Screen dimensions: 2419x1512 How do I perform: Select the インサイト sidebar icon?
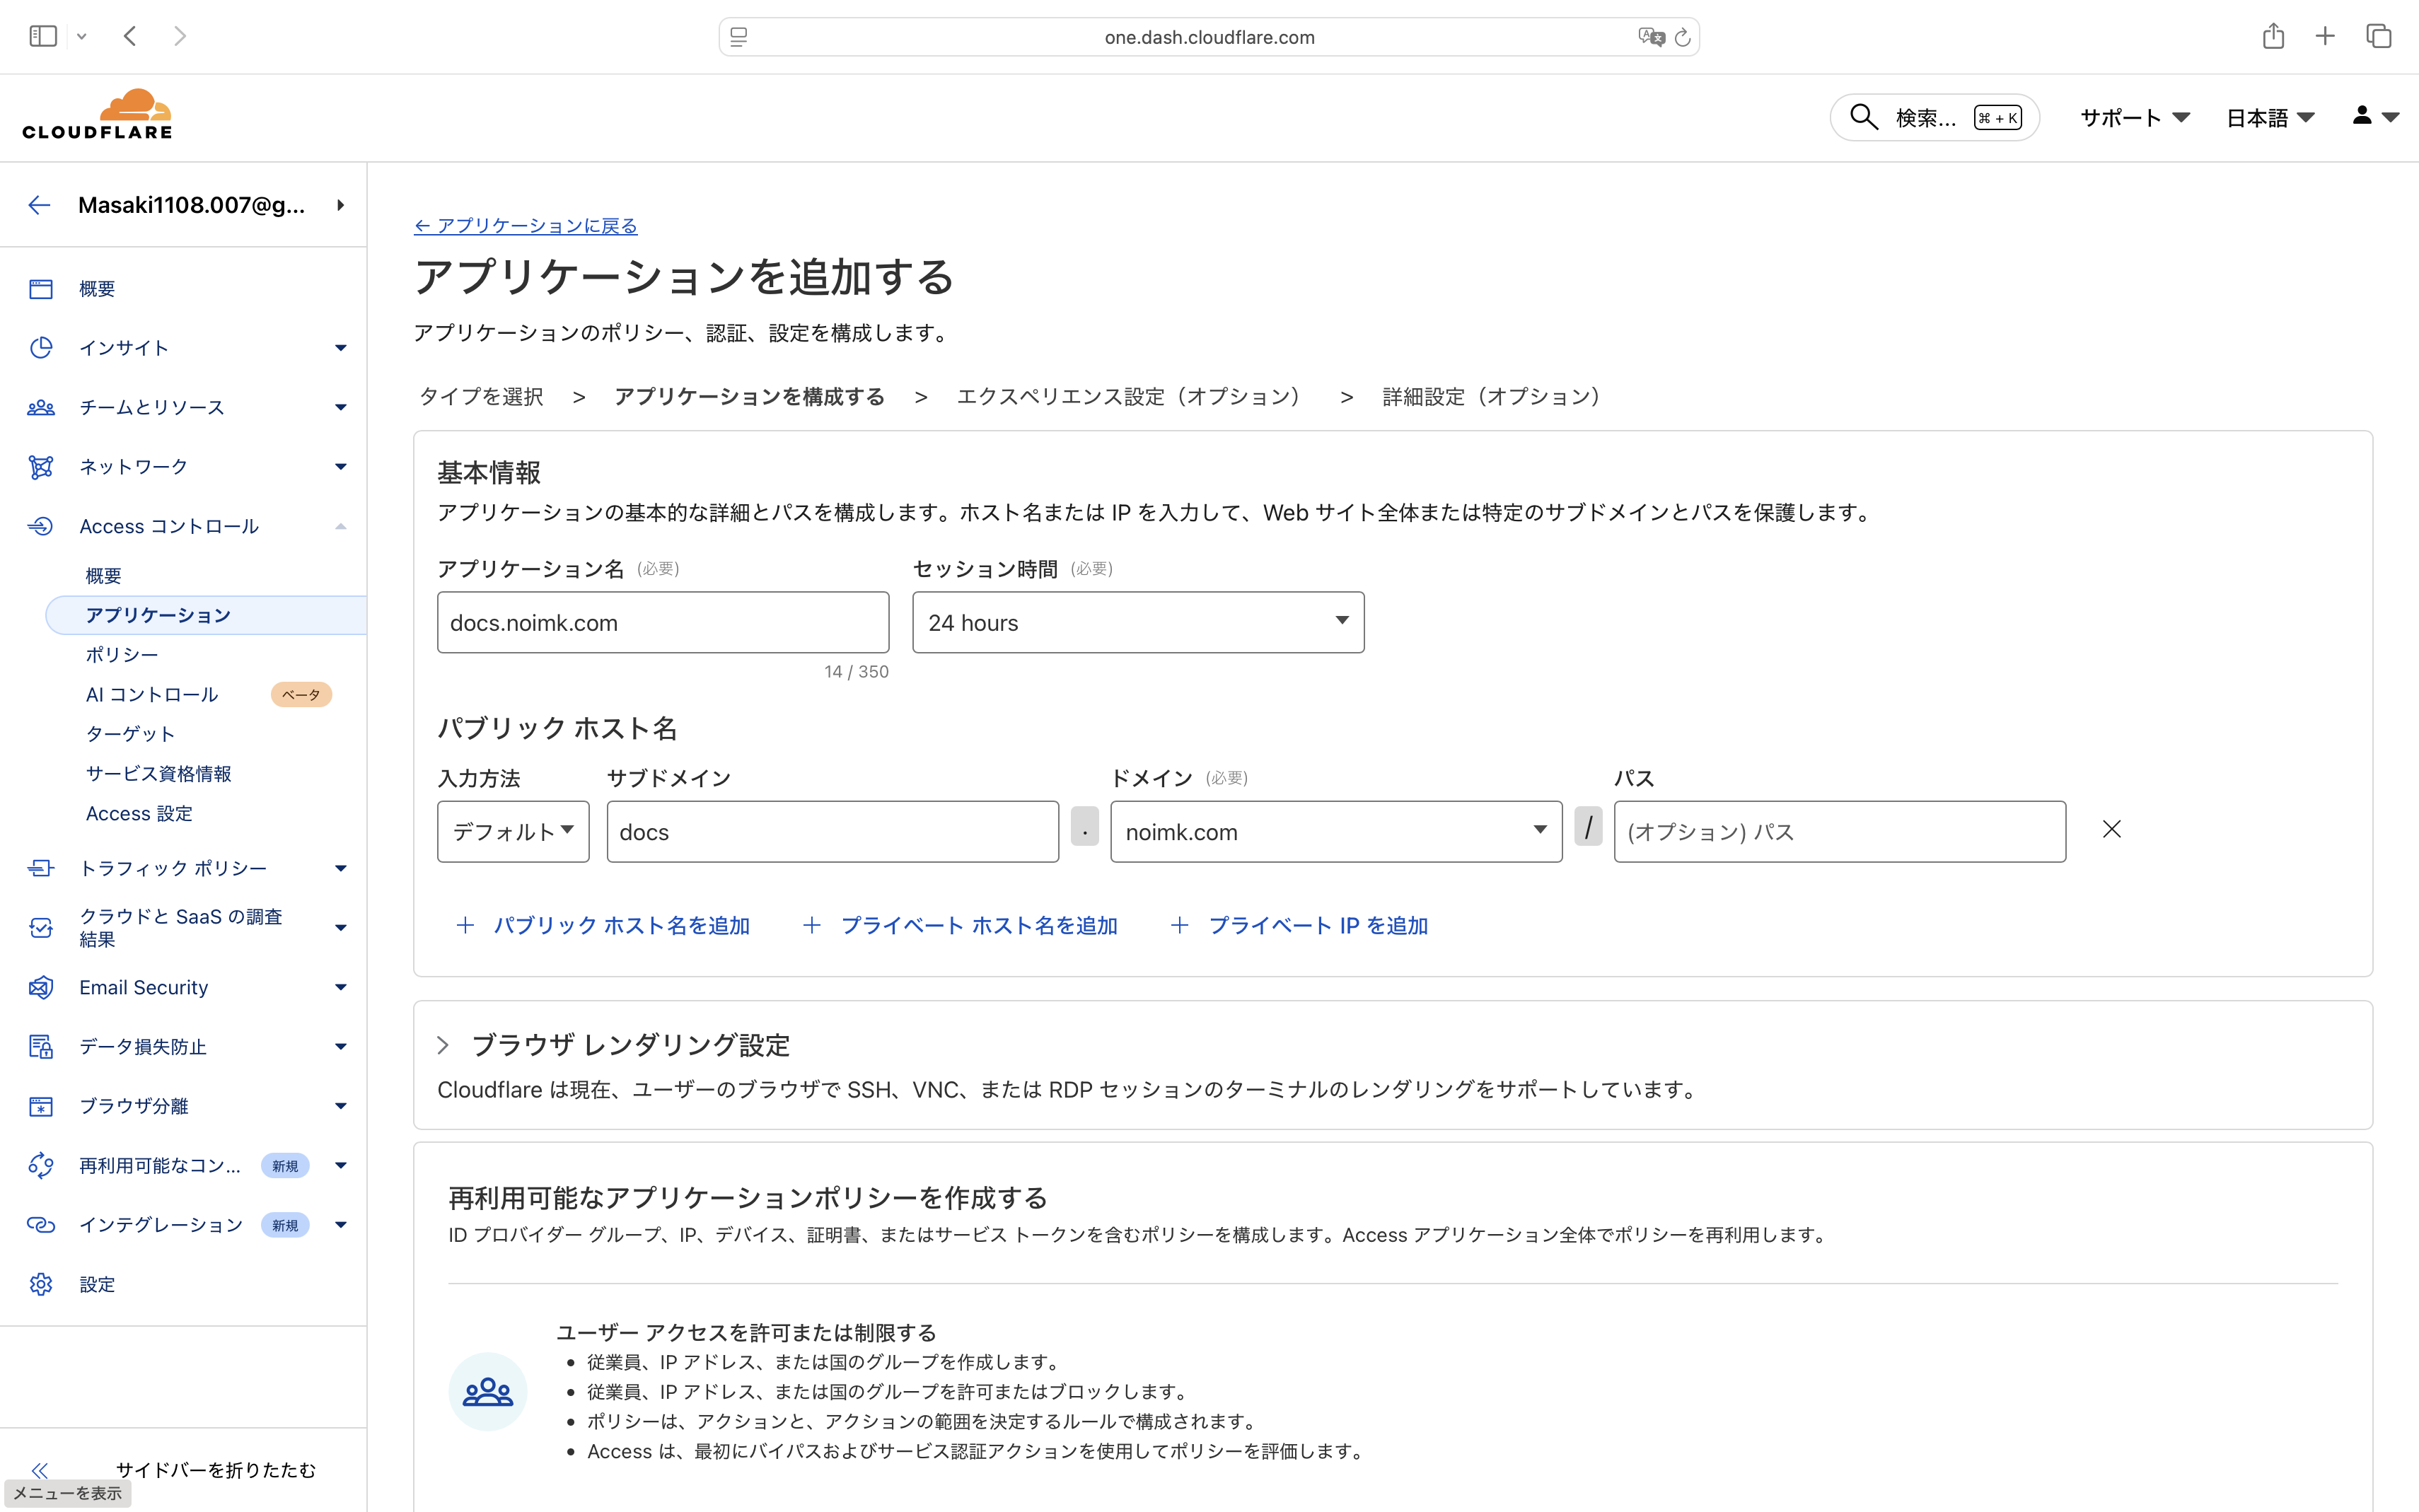pyautogui.click(x=41, y=347)
